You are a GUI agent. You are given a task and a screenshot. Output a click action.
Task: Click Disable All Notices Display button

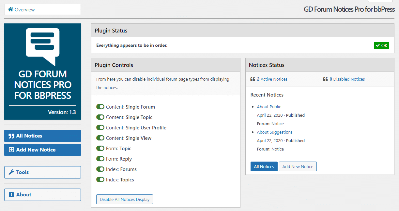125,199
